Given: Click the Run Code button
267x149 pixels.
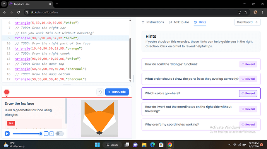Looking at the screenshot, I should click(x=117, y=92).
